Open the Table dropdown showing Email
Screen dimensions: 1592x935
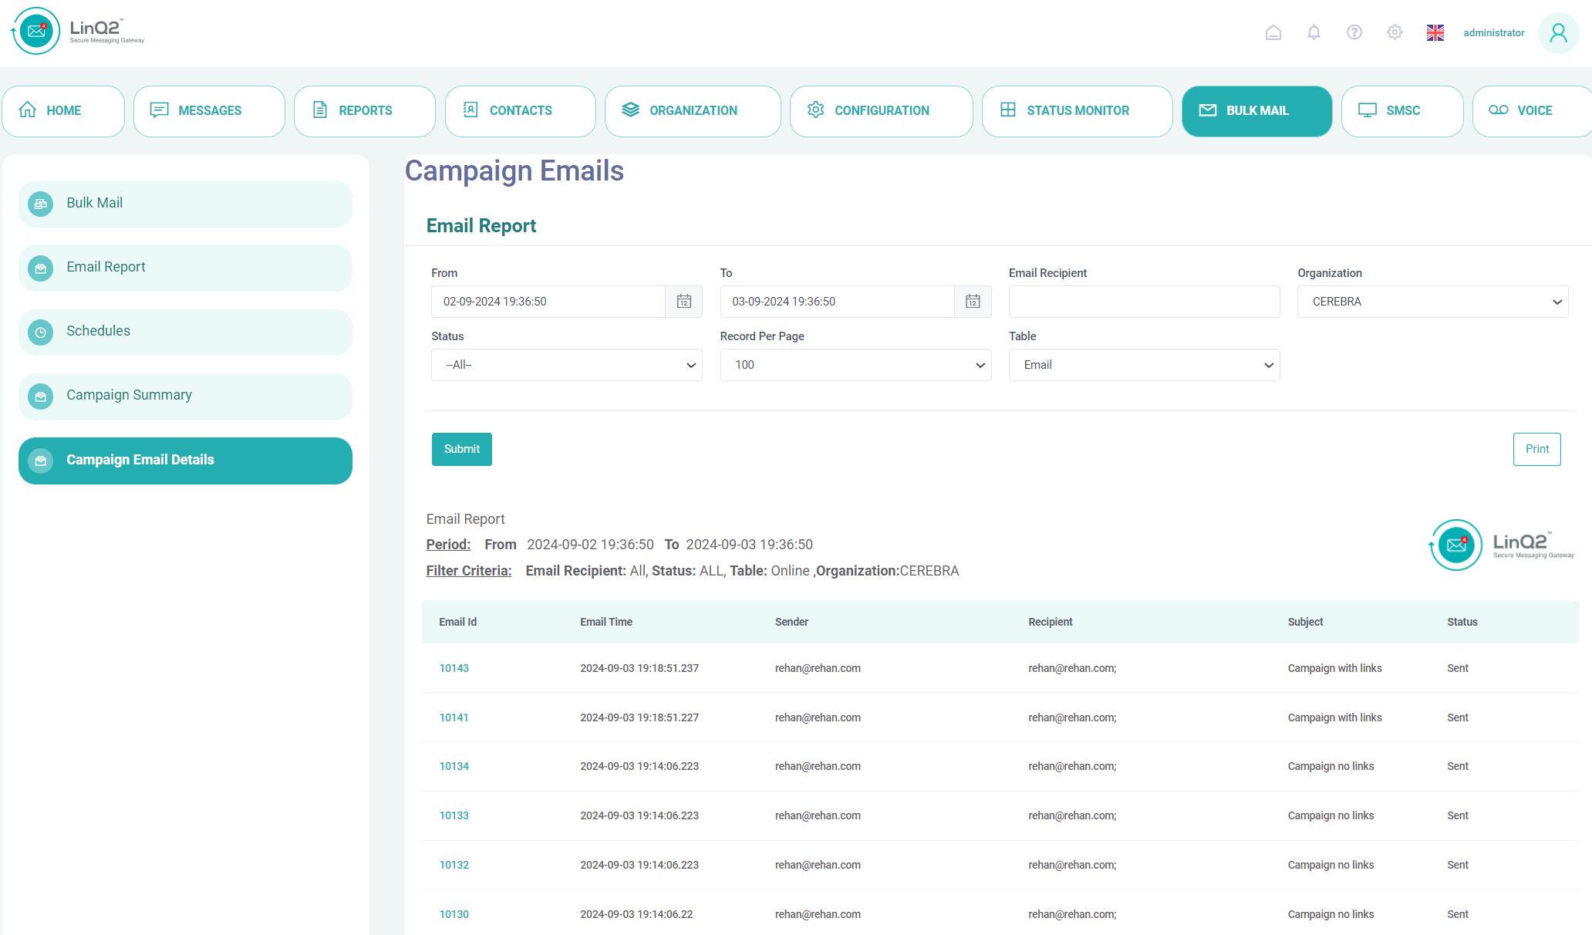point(1144,365)
